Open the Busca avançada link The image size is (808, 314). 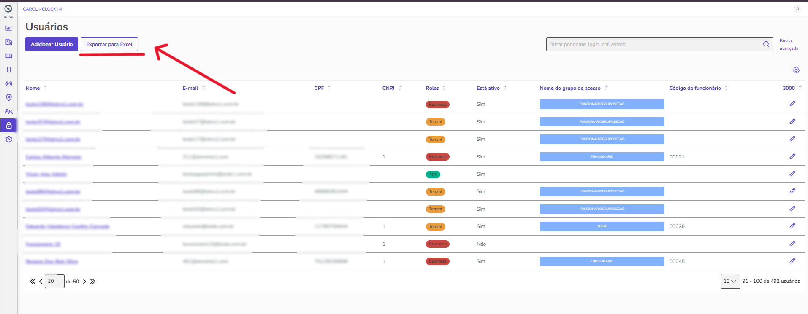point(788,44)
